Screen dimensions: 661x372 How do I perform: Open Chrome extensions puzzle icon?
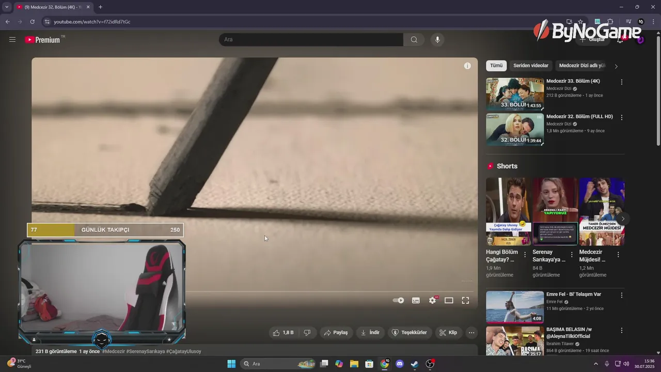tap(610, 22)
